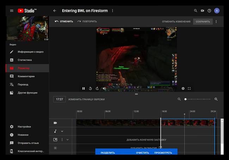This screenshot has width=229, height=160.
Task: Click the video thumbnail in the sidebar
Action: tap(27, 29)
